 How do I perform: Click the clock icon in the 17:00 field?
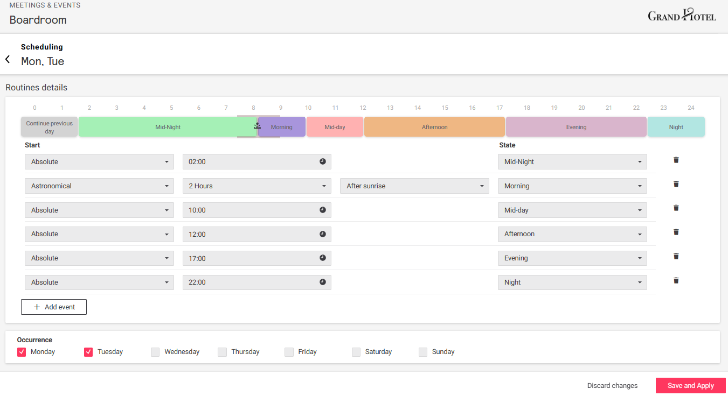pyautogui.click(x=322, y=258)
